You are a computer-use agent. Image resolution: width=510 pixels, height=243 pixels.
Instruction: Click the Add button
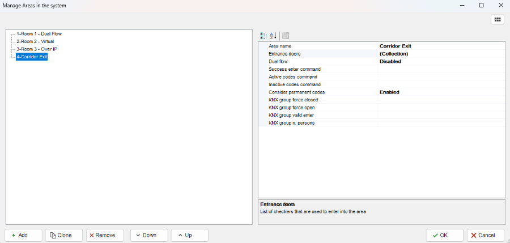[x=24, y=235]
